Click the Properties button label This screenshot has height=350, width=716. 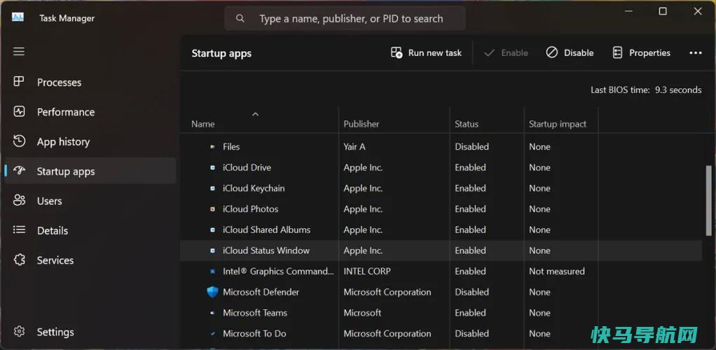tap(649, 53)
